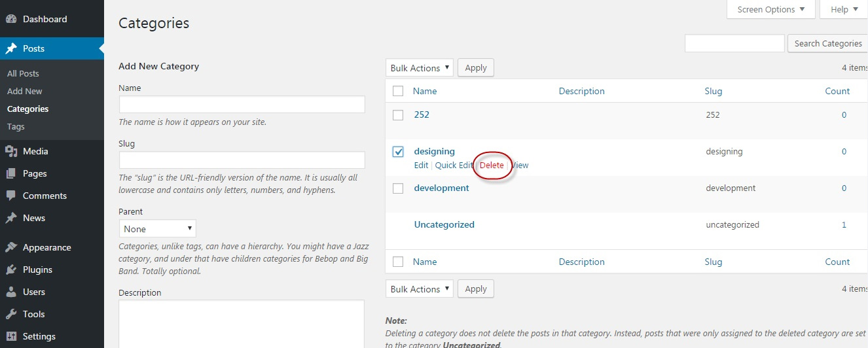Open Tags submenu item under Posts
The image size is (868, 348).
[x=16, y=126]
